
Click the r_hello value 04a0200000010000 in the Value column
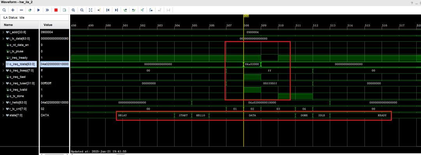[55, 102]
